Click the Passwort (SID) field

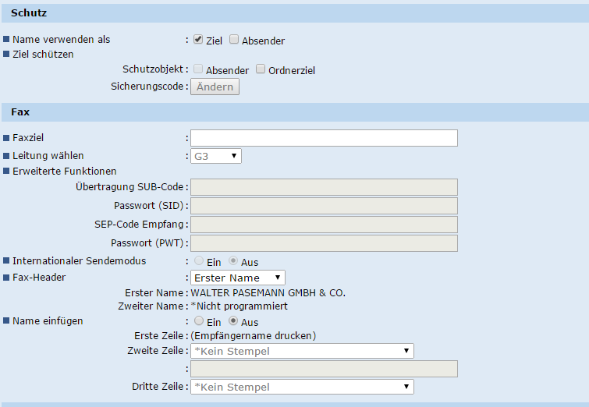[x=324, y=206]
